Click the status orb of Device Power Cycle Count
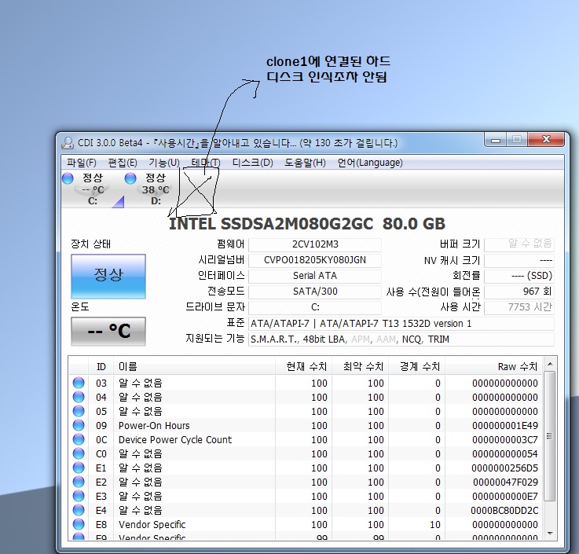The image size is (579, 554). (x=79, y=439)
